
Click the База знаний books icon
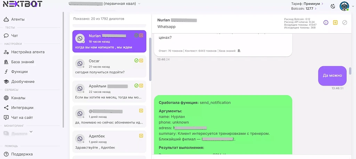6,62
